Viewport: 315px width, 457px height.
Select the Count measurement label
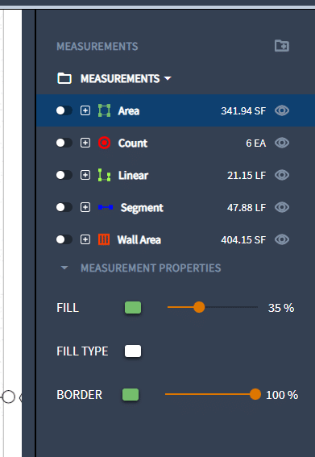[133, 143]
